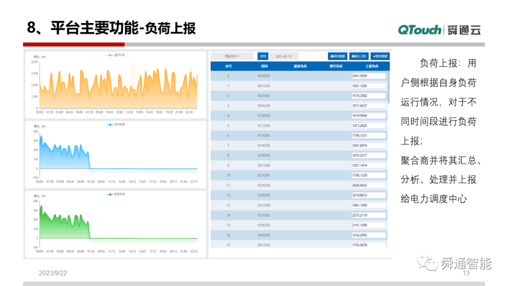This screenshot has width=508, height=286.
Task: Click the 导出数据 export button
Action: [x=337, y=56]
